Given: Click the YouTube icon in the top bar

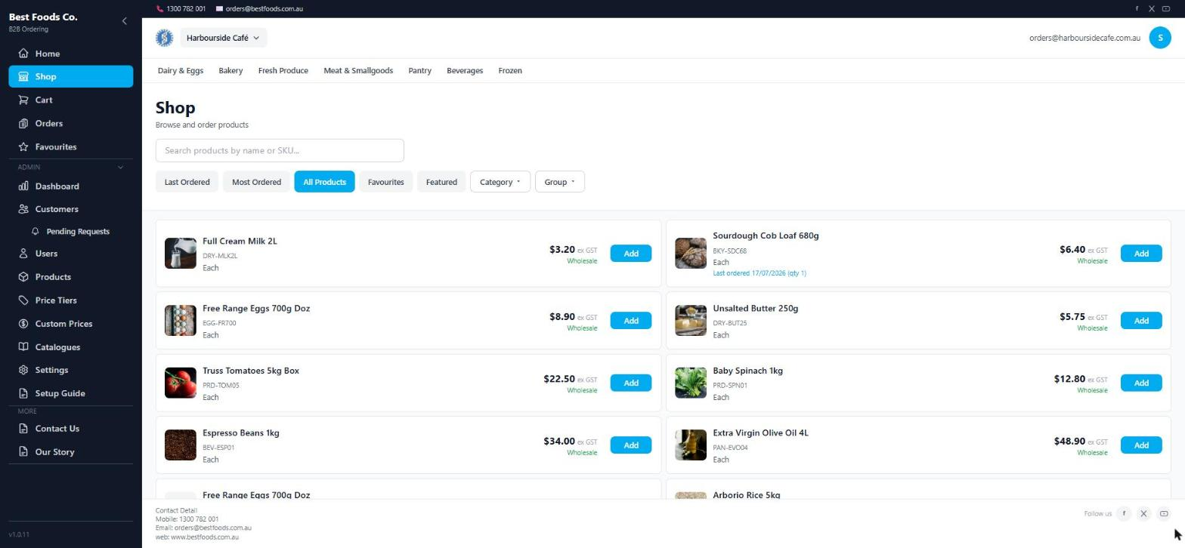Looking at the screenshot, I should coord(1165,9).
